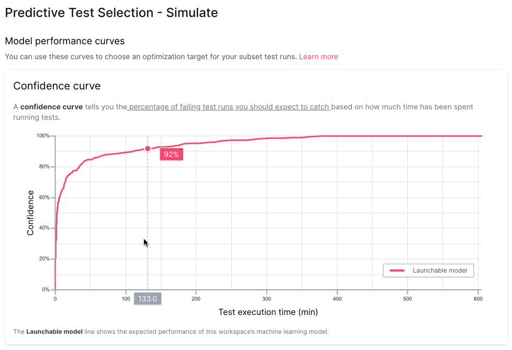
Task: Click the 100 tick on x-axis
Action: 126,299
